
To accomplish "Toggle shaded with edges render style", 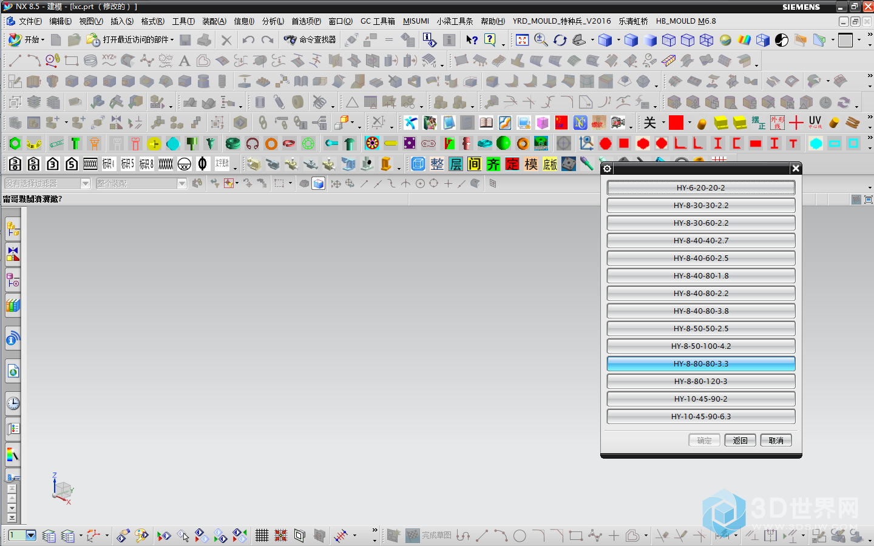I will coord(631,40).
